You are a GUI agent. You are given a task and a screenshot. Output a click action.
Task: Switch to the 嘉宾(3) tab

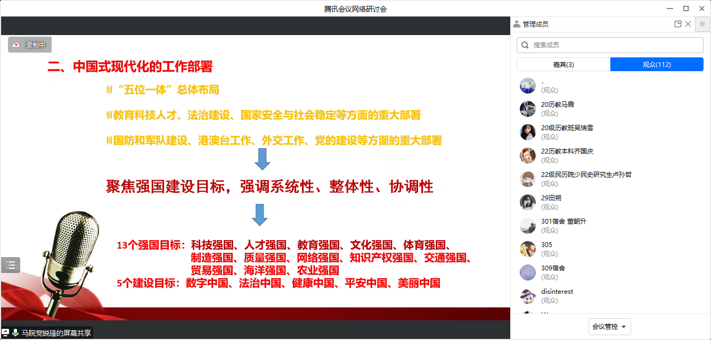[563, 65]
